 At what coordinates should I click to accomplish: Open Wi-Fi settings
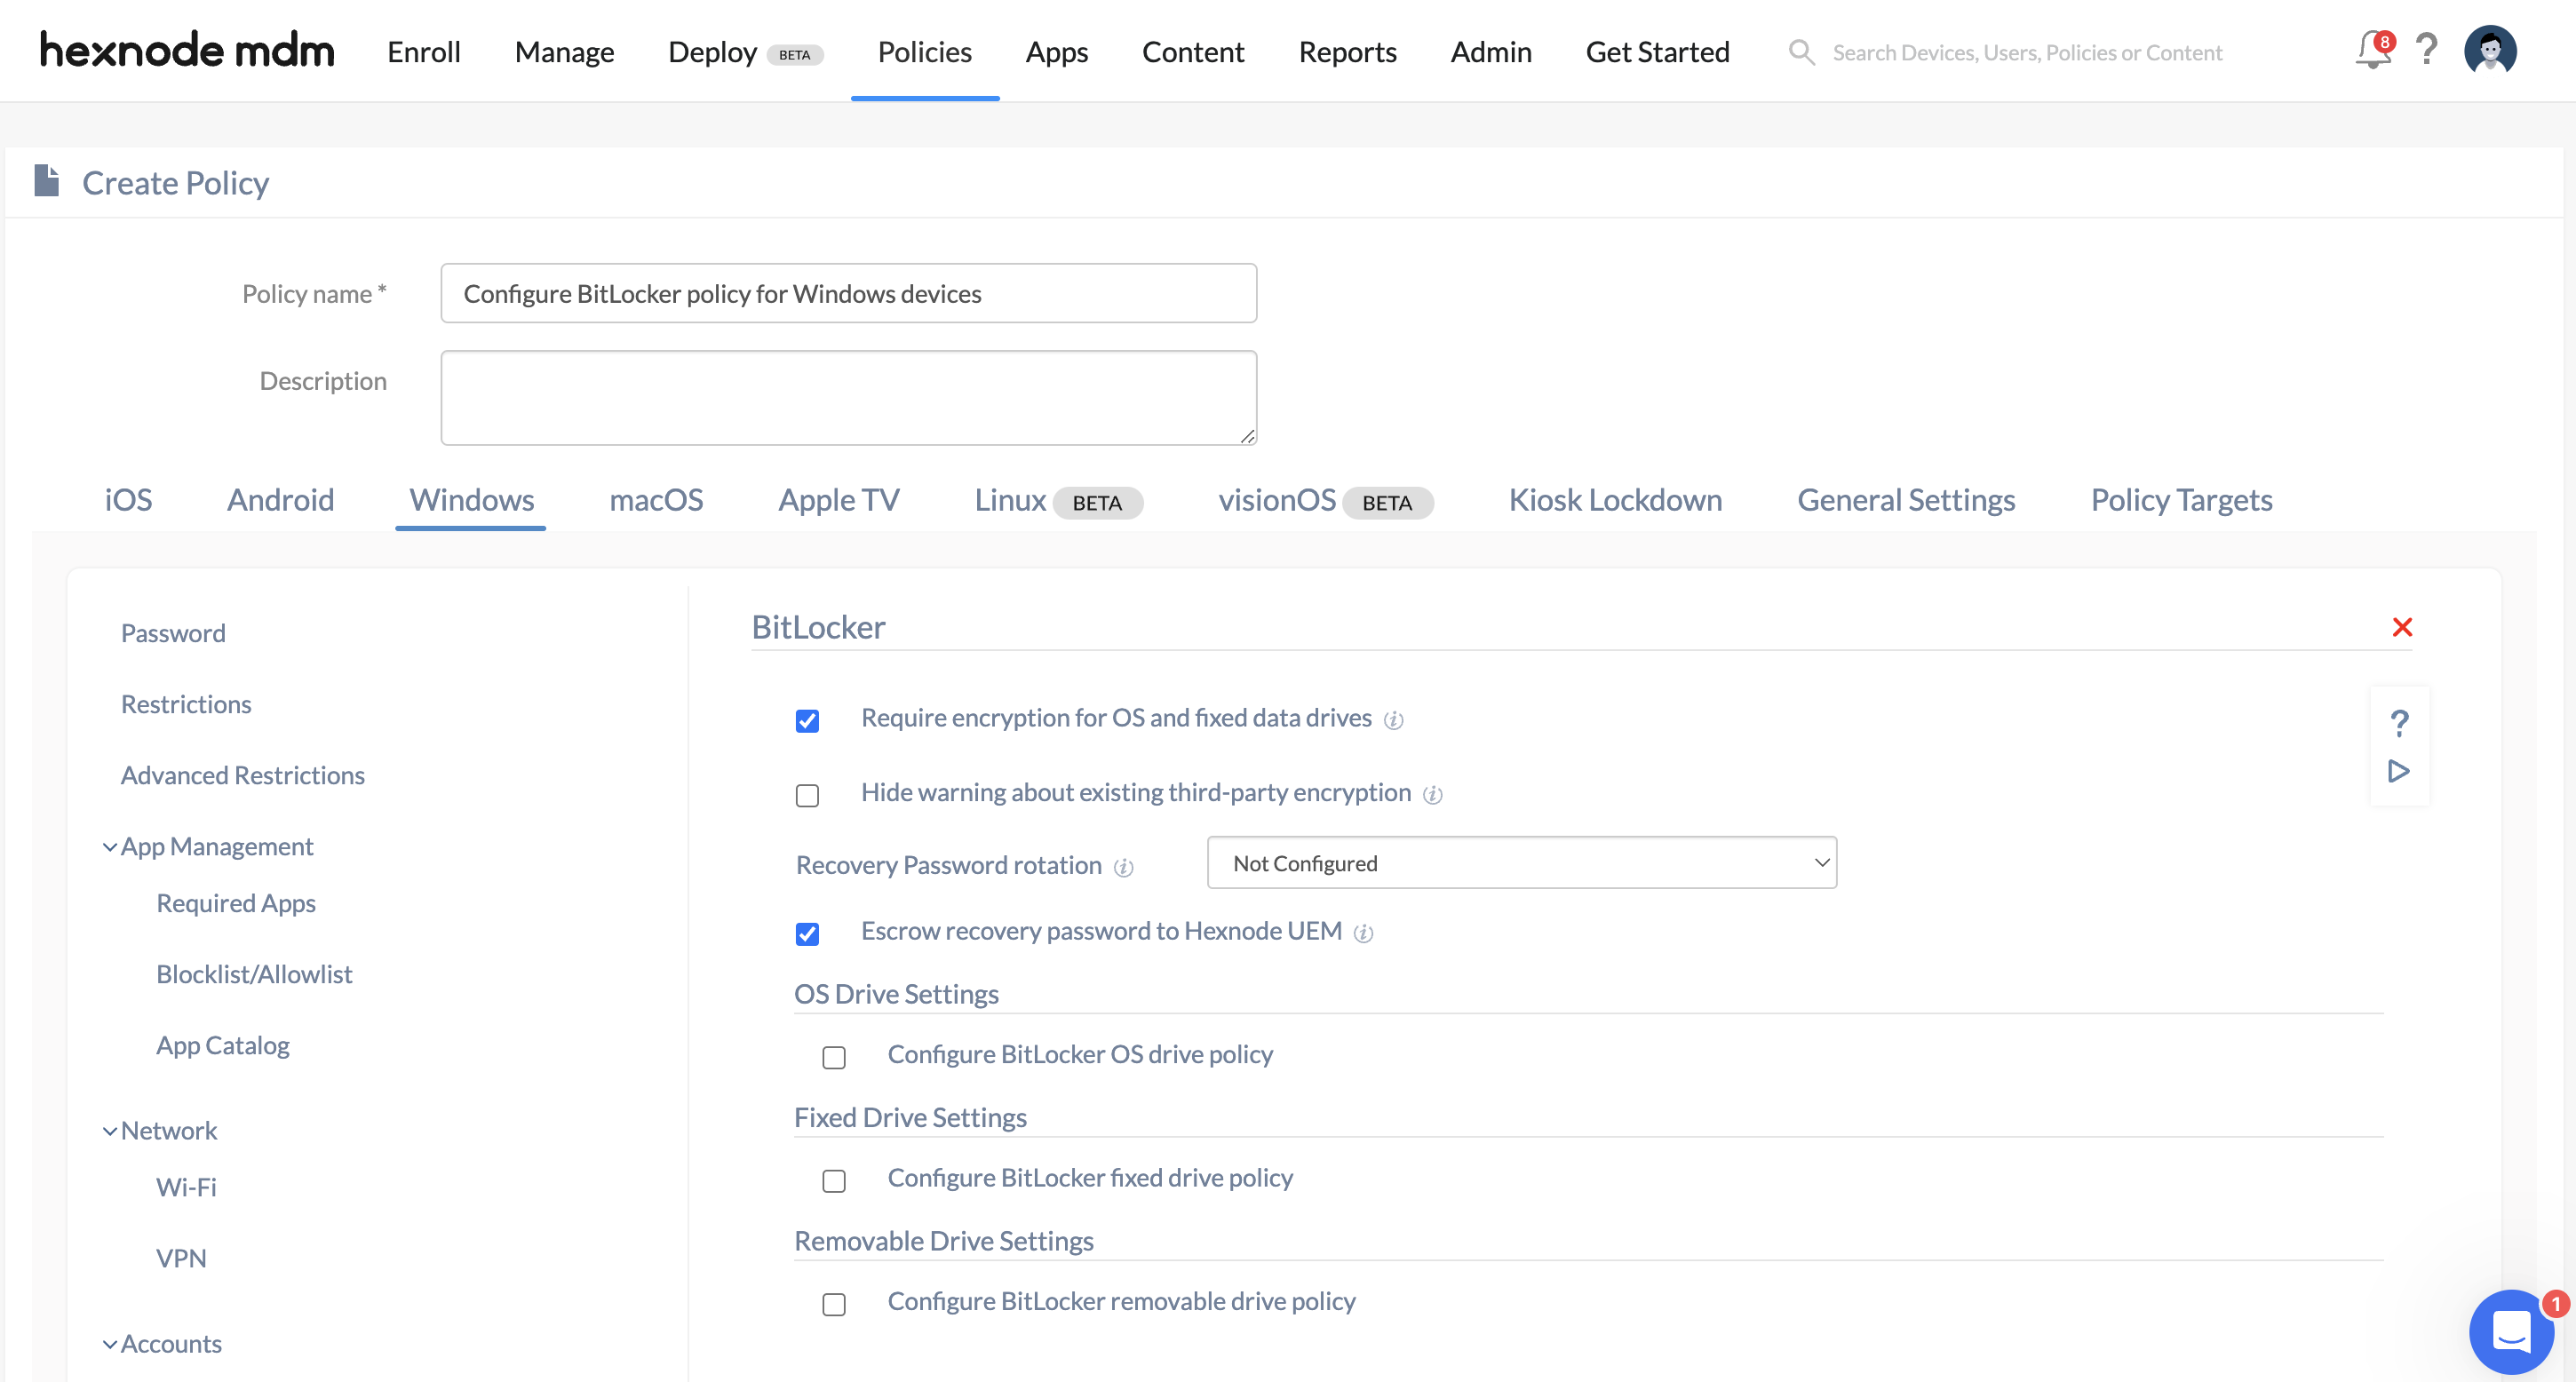coord(186,1187)
